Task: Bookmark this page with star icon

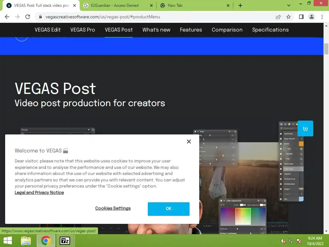Action: click(289, 17)
